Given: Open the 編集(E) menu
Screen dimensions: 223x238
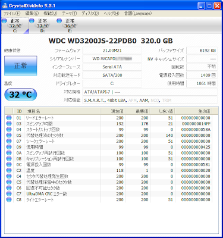Looking at the screenshot, I should click(32, 14).
